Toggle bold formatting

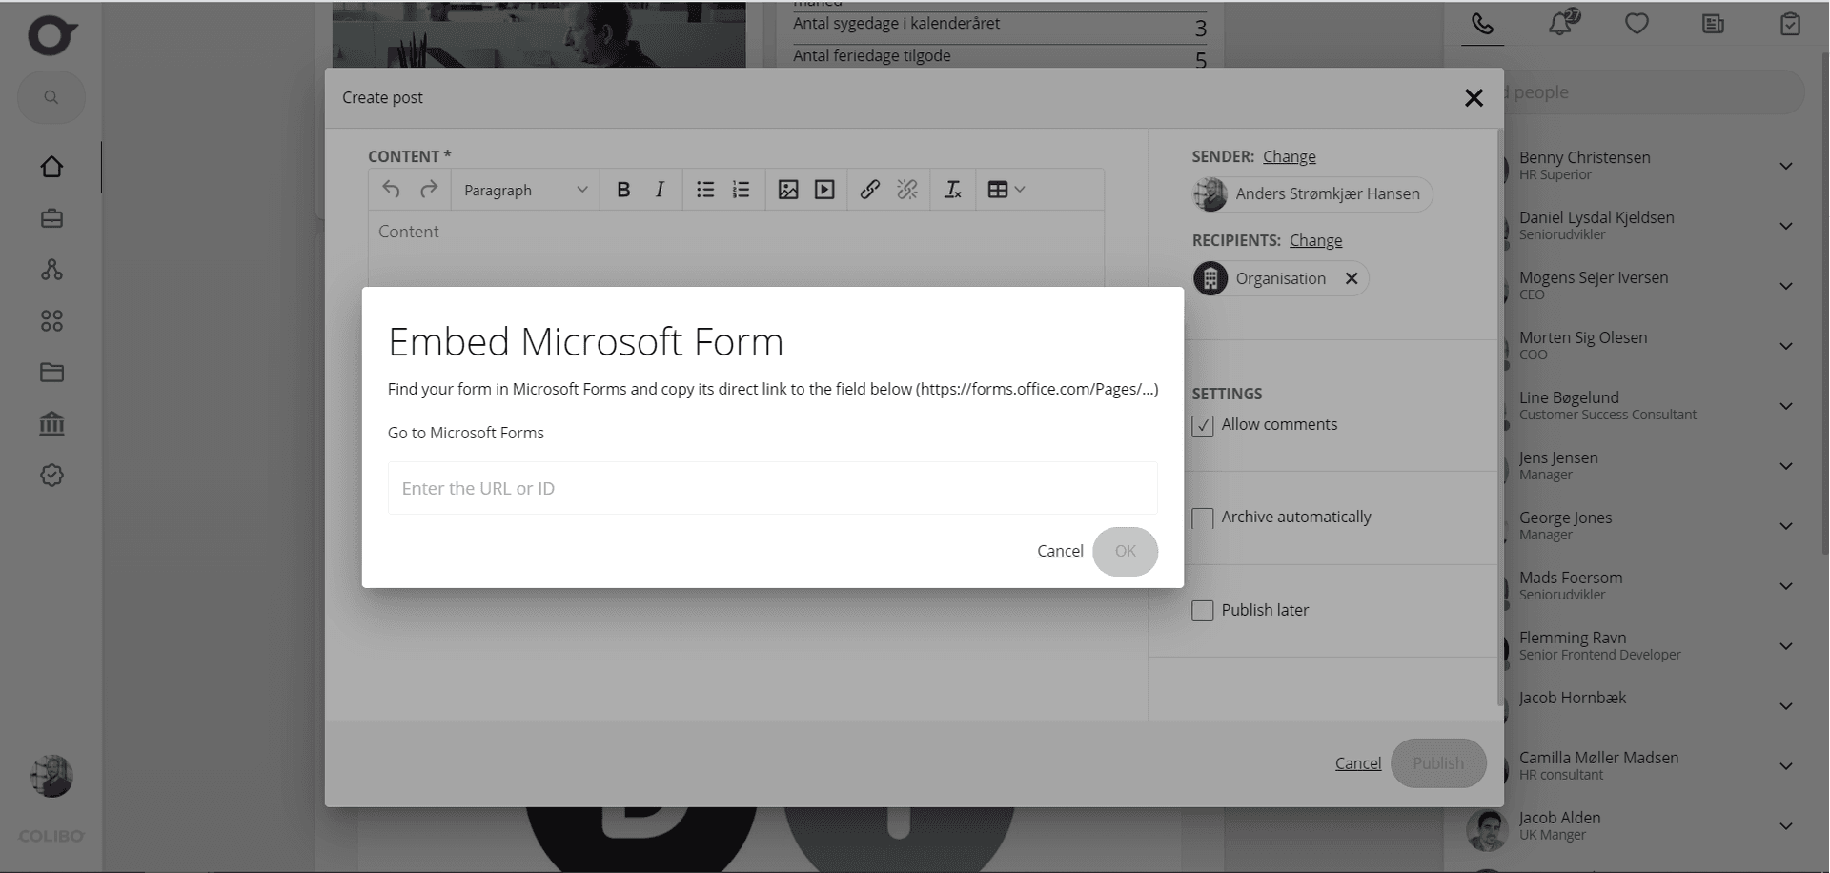coord(623,190)
